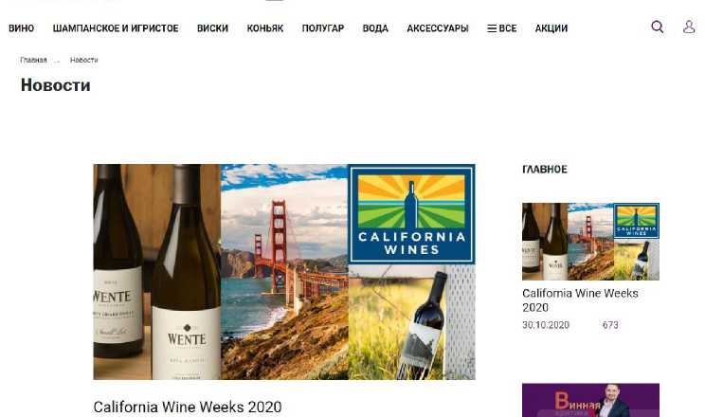The width and height of the screenshot is (705, 417).
Task: Open the Винная purple banner thumbnail
Action: tap(590, 400)
